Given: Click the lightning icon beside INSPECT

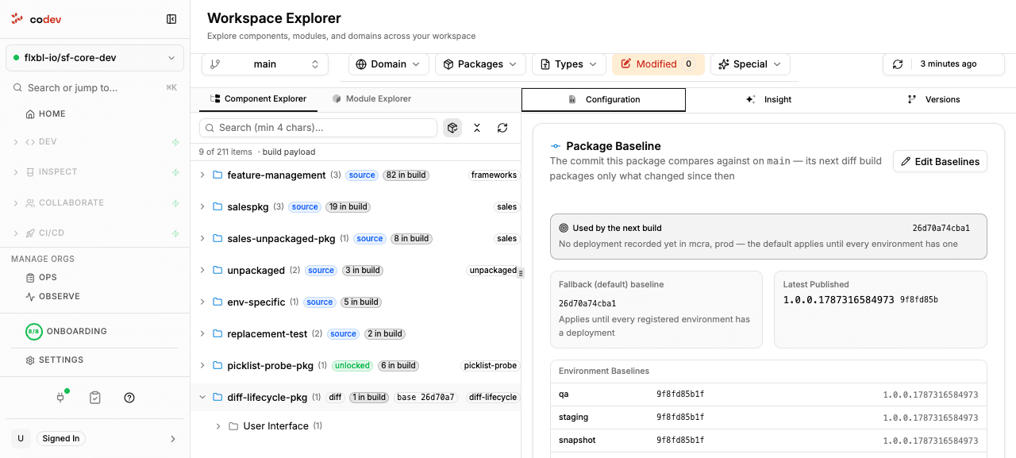Looking at the screenshot, I should pyautogui.click(x=175, y=172).
